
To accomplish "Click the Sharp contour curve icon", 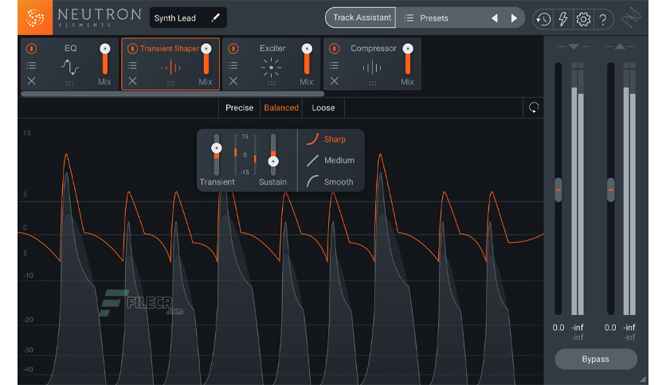I will click(312, 139).
